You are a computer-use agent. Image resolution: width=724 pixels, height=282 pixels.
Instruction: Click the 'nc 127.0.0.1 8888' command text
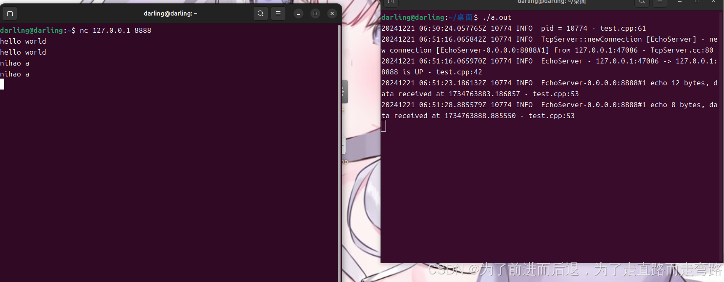point(116,30)
